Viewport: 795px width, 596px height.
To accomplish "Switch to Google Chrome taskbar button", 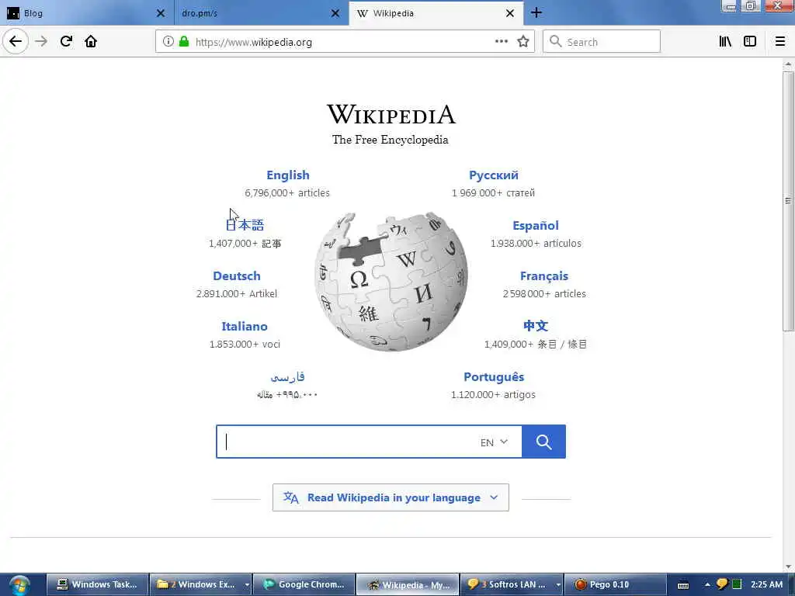I will [304, 585].
